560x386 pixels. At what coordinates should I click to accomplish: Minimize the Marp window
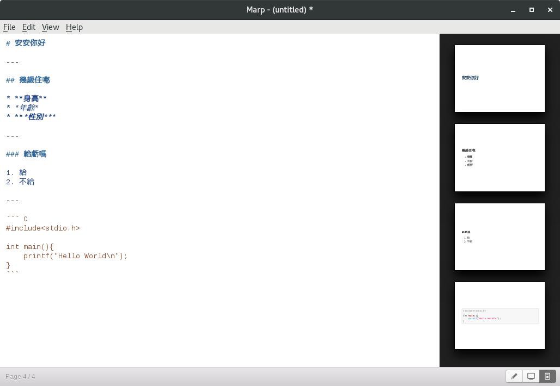(x=513, y=10)
